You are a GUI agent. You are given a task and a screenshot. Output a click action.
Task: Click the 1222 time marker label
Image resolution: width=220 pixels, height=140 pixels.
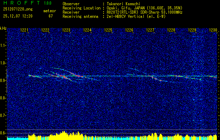45,30
